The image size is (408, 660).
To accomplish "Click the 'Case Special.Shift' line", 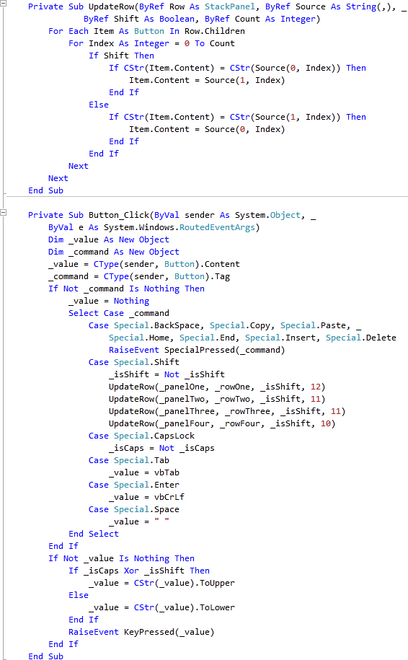I will pos(134,362).
